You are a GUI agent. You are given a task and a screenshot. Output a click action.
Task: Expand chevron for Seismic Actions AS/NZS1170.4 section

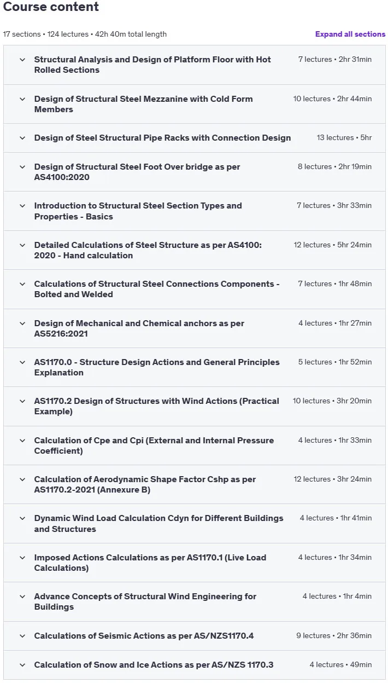coord(22,636)
